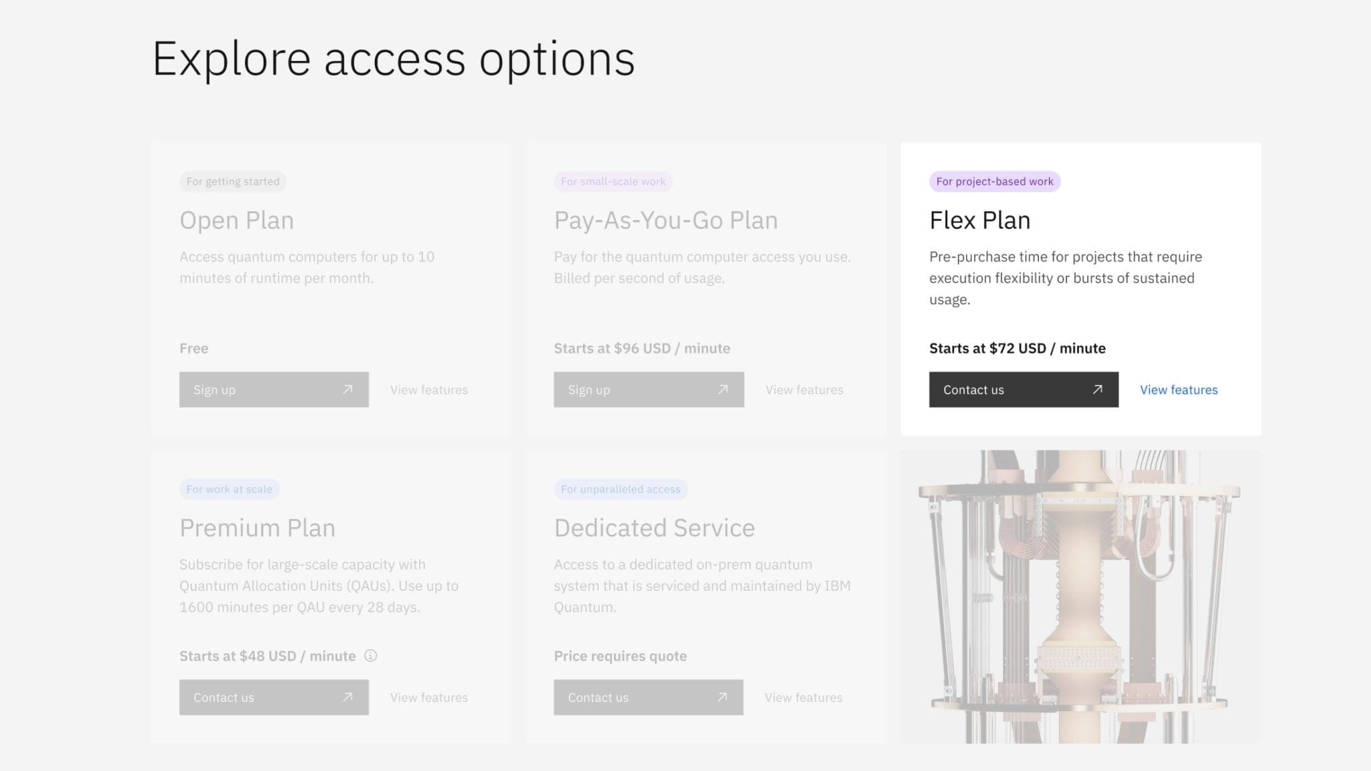Image resolution: width=1371 pixels, height=771 pixels.
Task: View features of the Pay-As-You-Go Plan
Action: coord(803,390)
